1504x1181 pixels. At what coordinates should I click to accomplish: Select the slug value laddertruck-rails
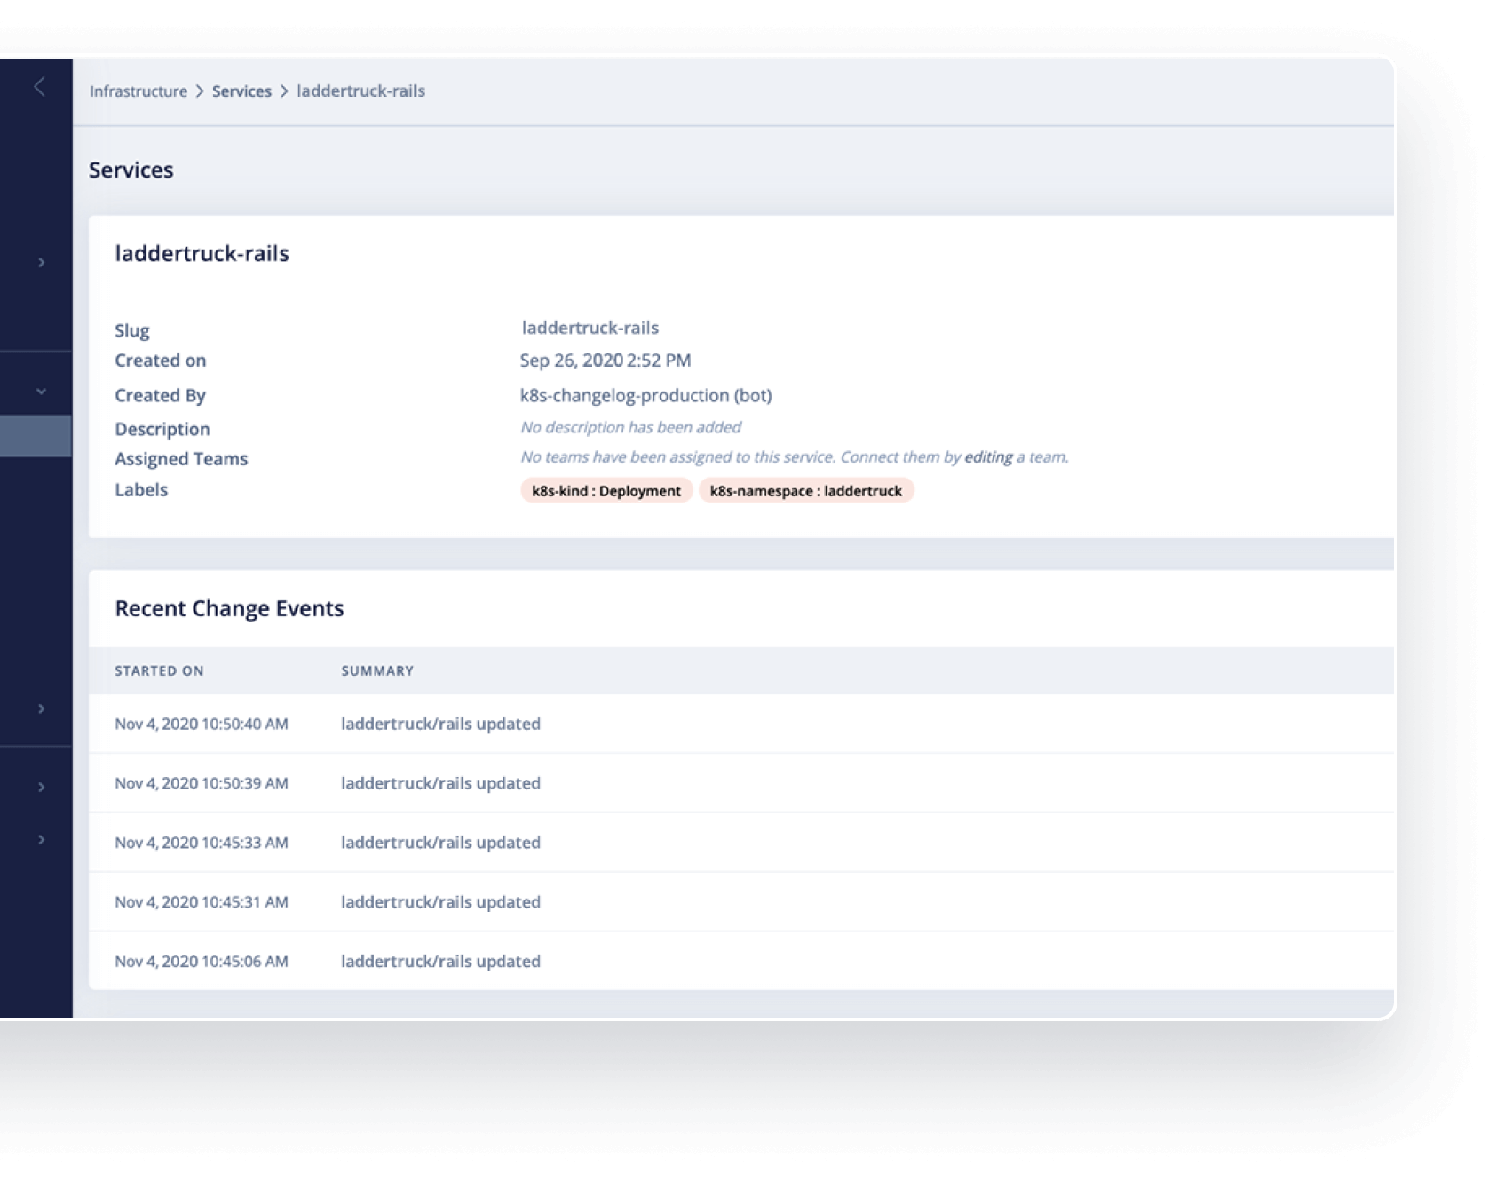pos(590,329)
